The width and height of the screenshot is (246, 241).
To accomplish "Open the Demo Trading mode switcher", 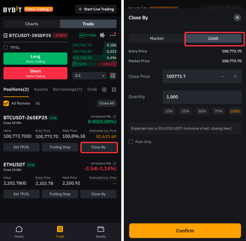I will tap(39, 9).
